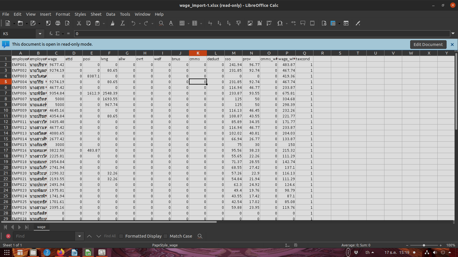Click the zoom in plus button
This screenshot has height=257, width=458.
pyautogui.click(x=441, y=245)
